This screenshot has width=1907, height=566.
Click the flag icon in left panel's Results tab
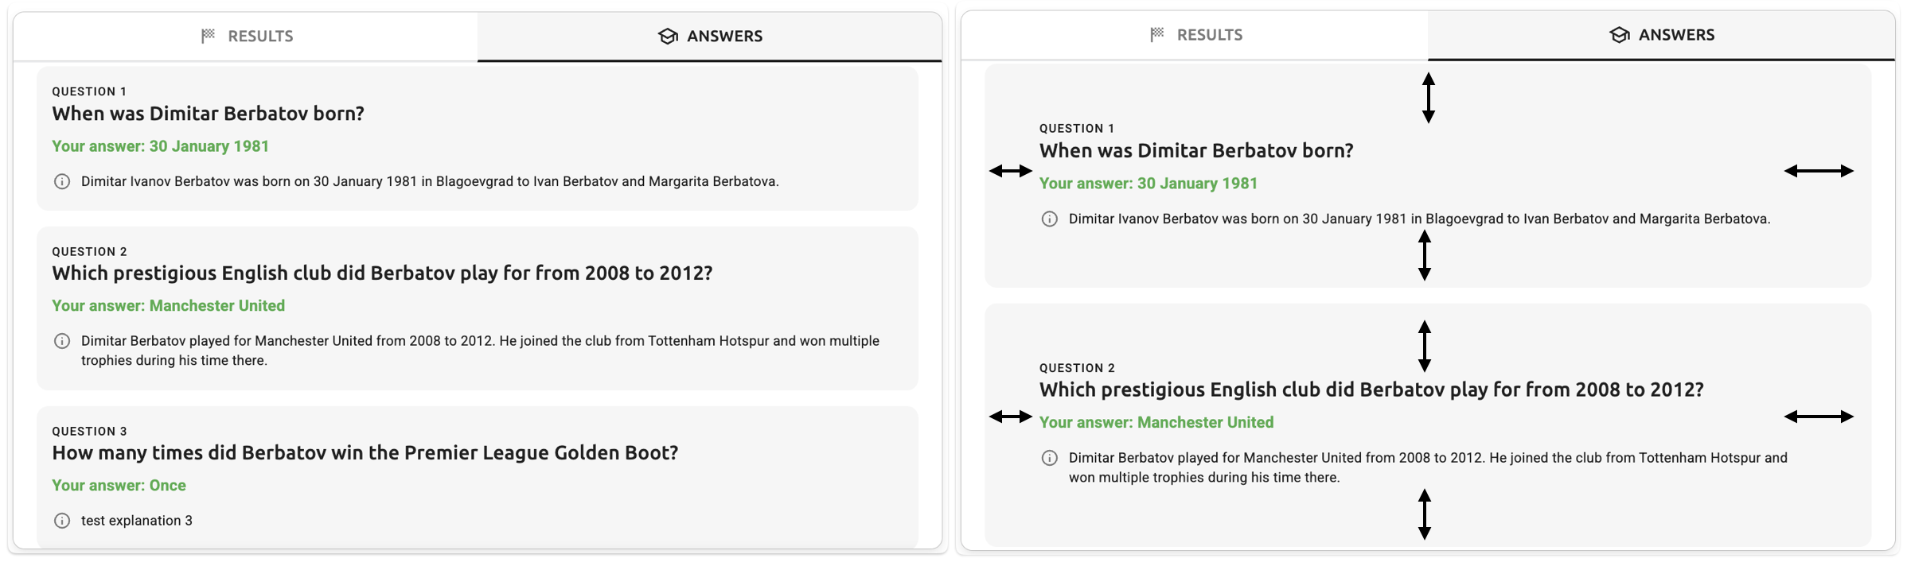(209, 36)
